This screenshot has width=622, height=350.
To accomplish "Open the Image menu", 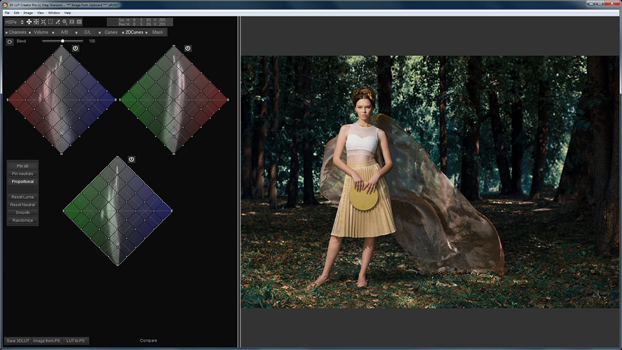I will click(x=28, y=12).
